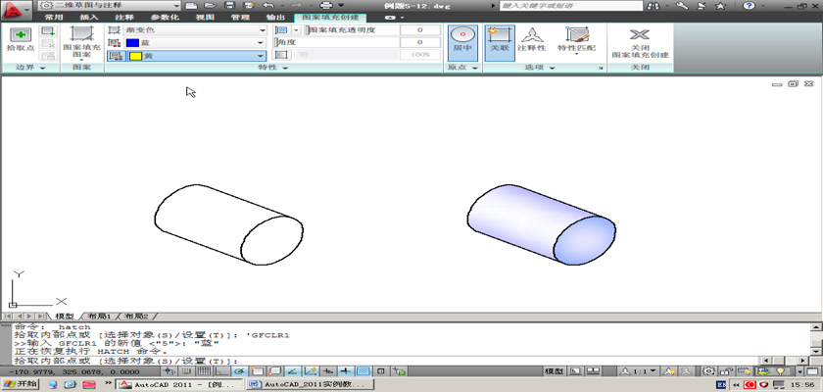Click the Open file folder icon
The width and height of the screenshot is (823, 392).
coord(211,5)
